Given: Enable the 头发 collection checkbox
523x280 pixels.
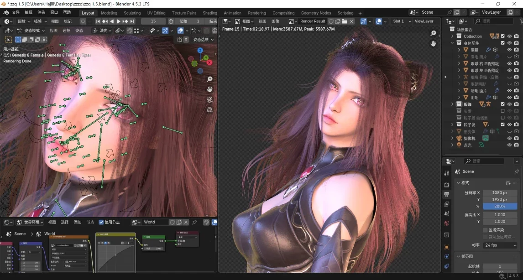Looking at the screenshot, I should (502, 111).
